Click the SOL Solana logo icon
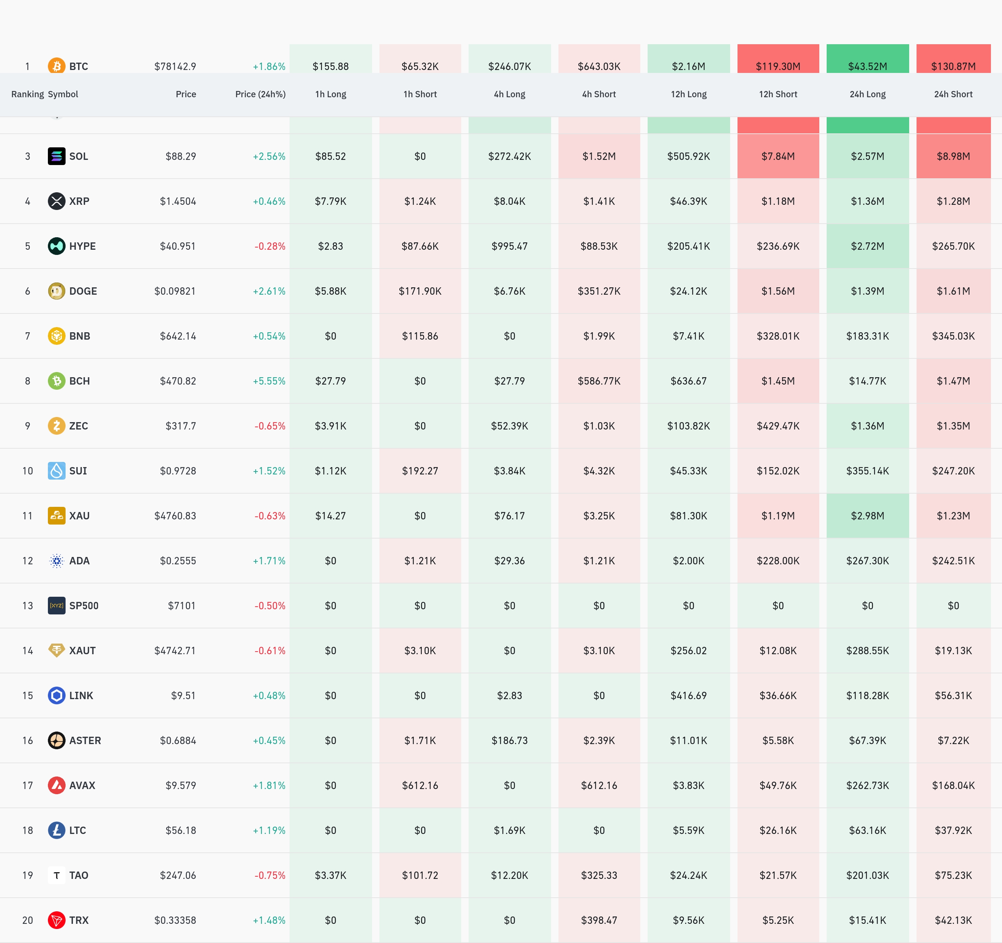The height and width of the screenshot is (943, 1002). (x=56, y=156)
